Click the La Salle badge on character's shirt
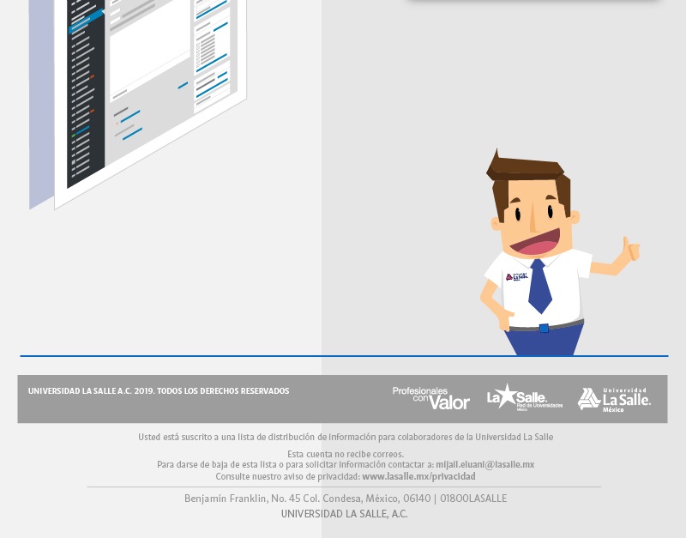Screen dimensions: 686x538 tap(516, 277)
